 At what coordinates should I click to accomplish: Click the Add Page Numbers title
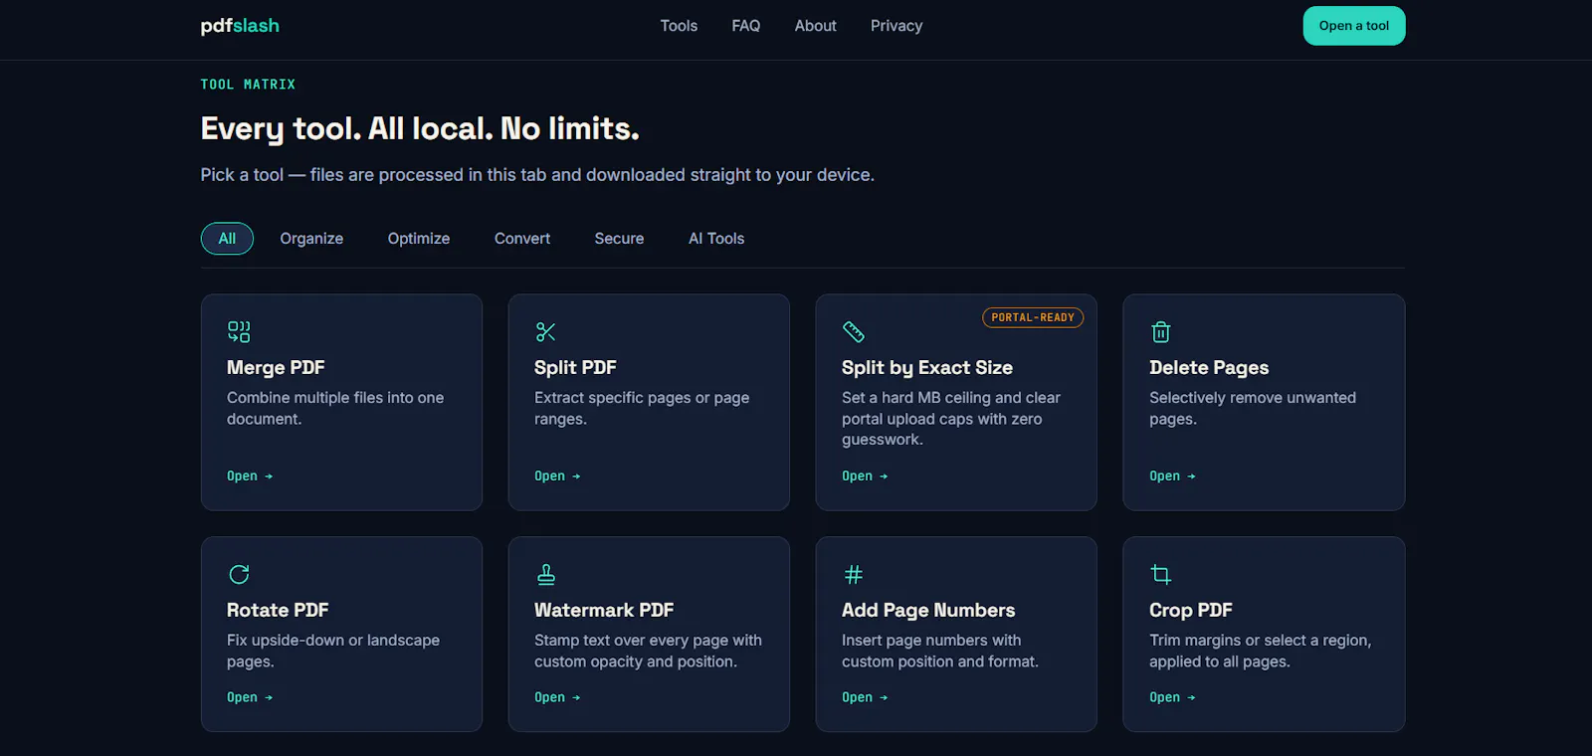coord(928,611)
